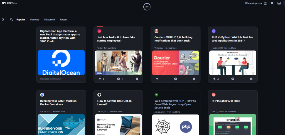Switch to the Discussed tab
Screen dimensions: 285x135
(50, 20)
